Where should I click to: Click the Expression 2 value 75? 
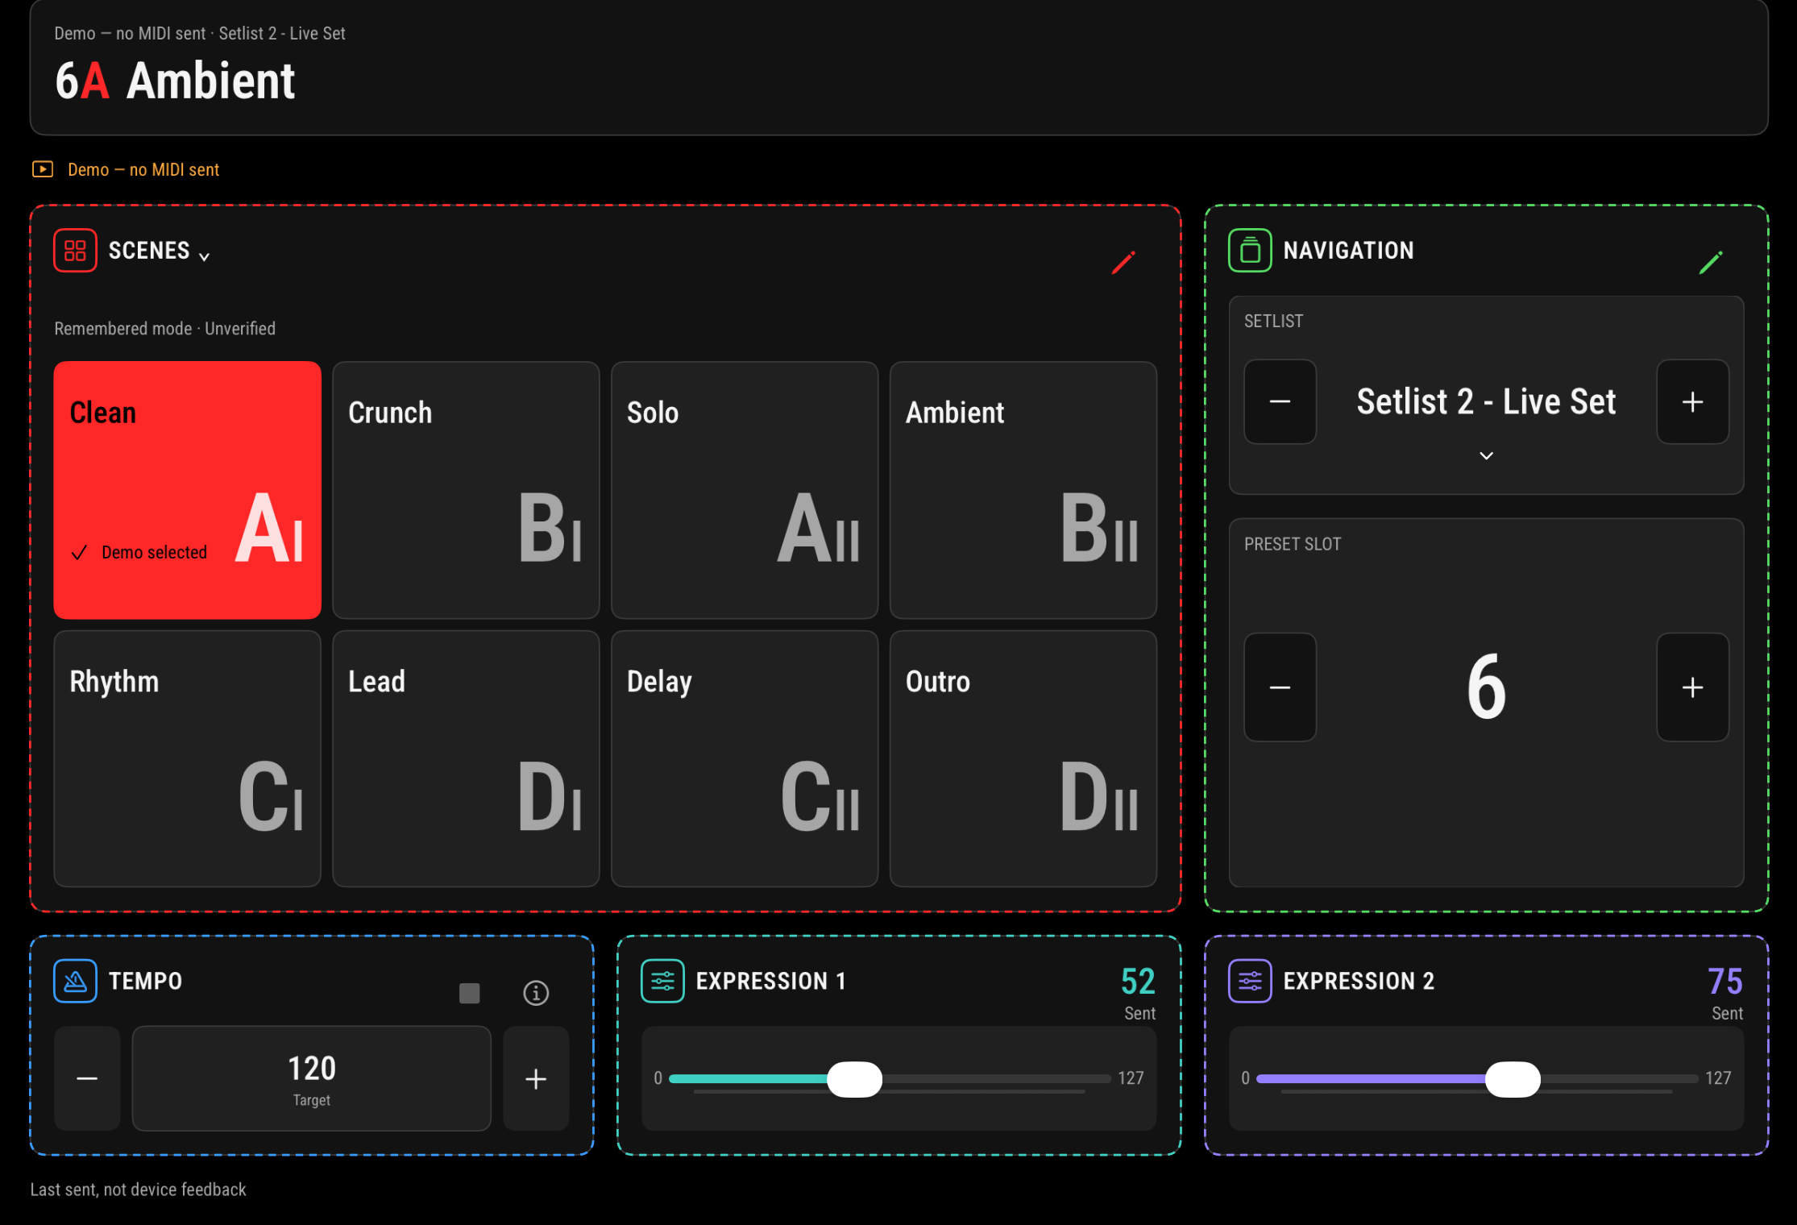tap(1725, 981)
